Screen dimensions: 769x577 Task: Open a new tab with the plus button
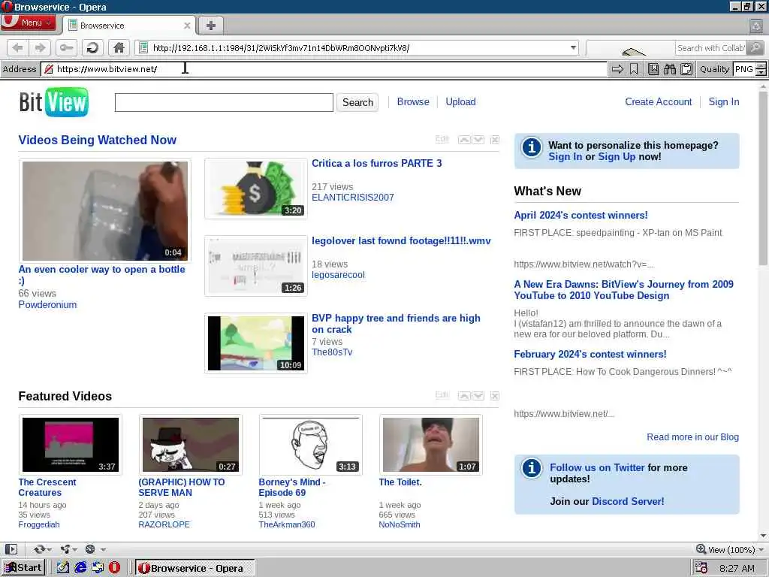(x=210, y=26)
